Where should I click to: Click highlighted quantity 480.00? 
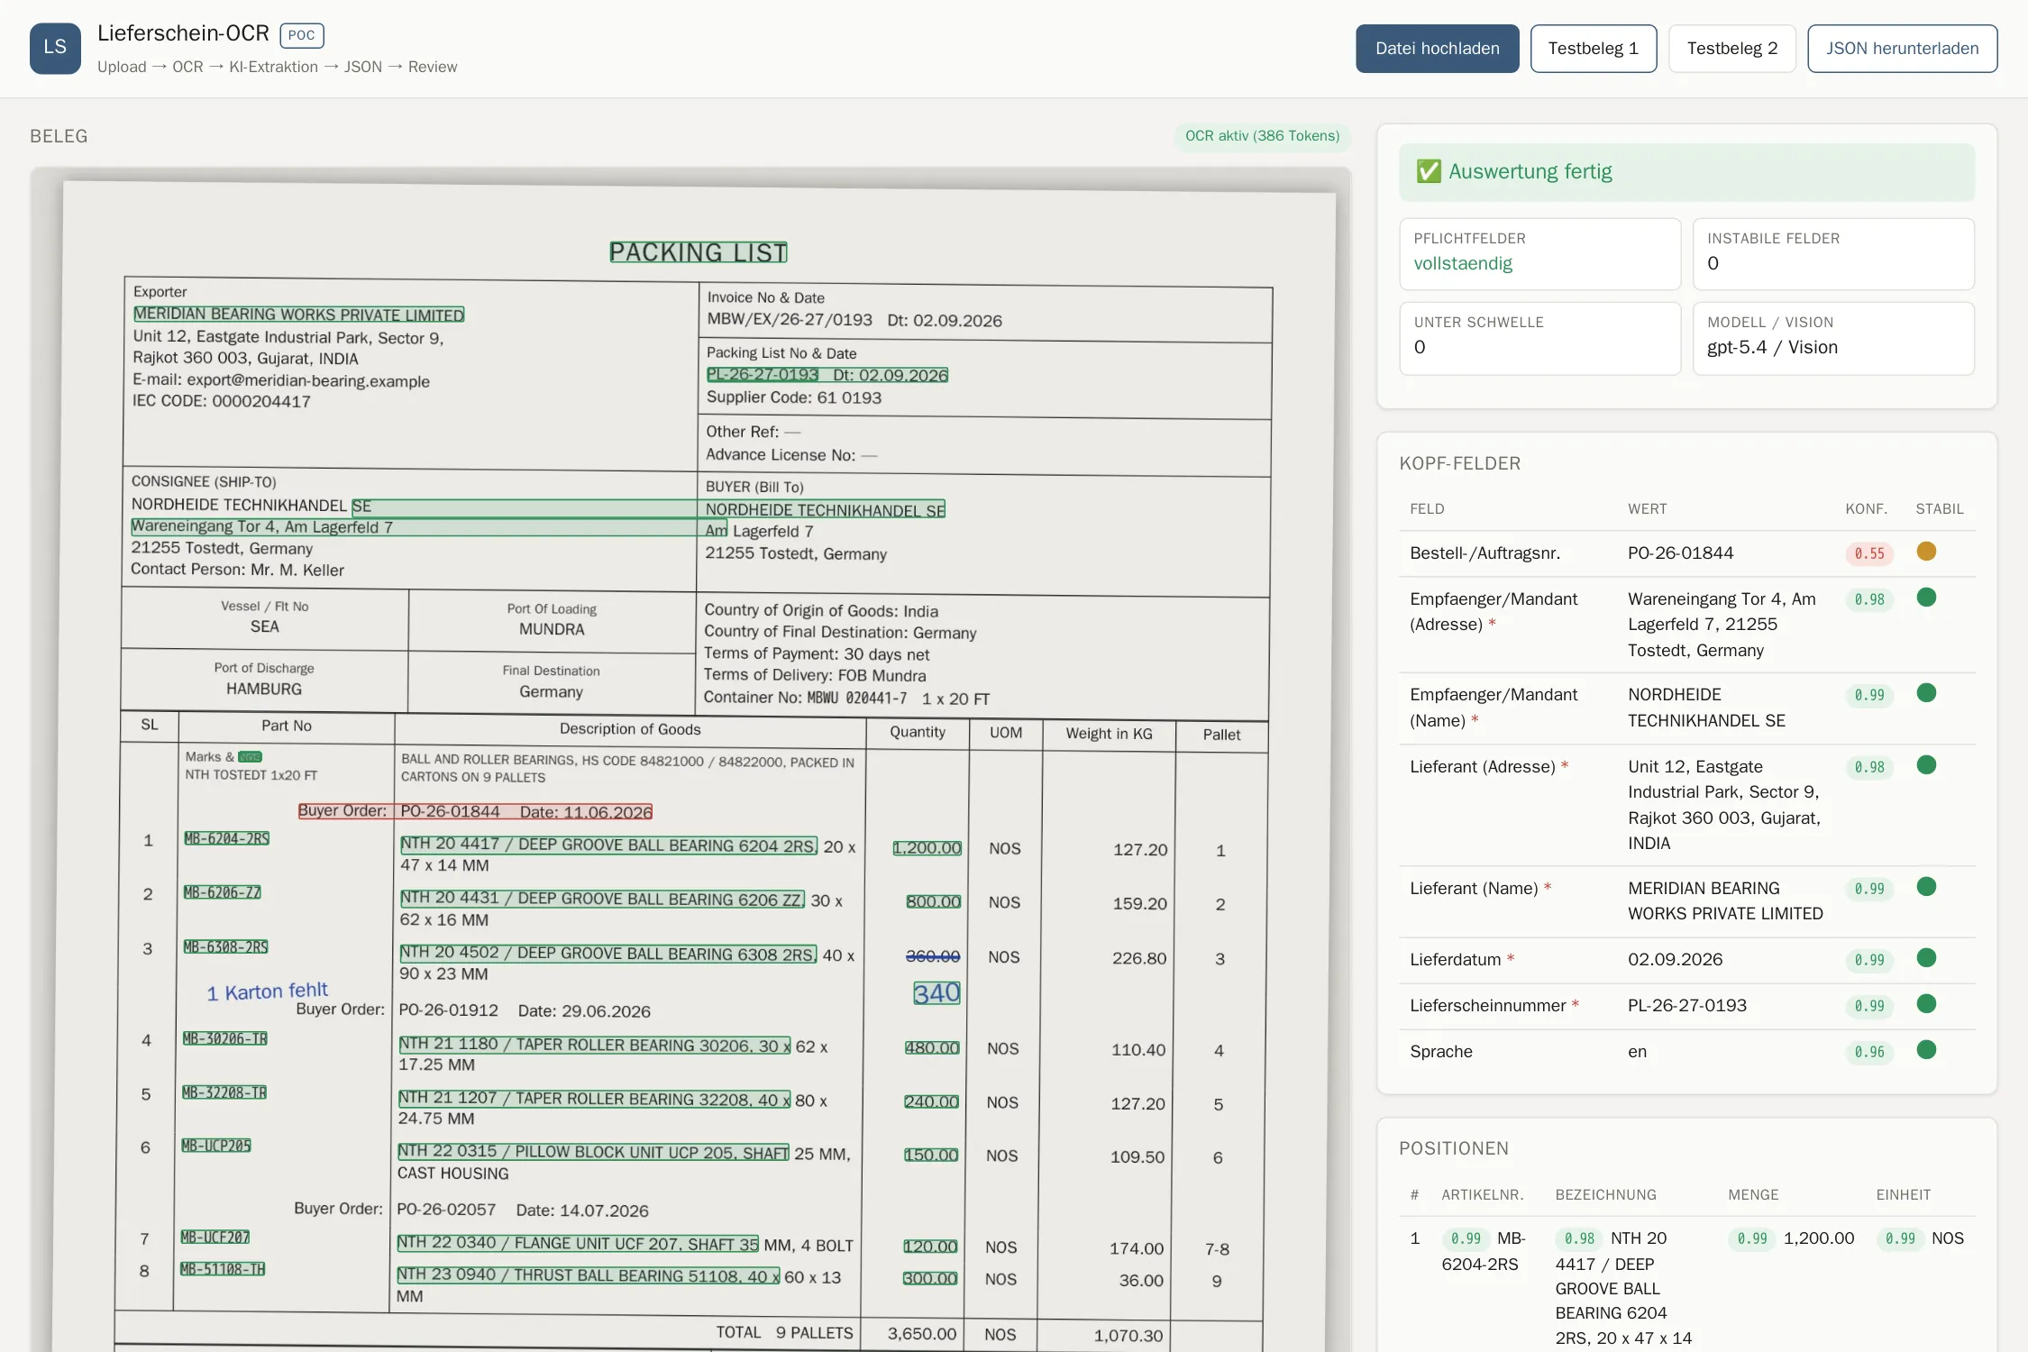932,1047
